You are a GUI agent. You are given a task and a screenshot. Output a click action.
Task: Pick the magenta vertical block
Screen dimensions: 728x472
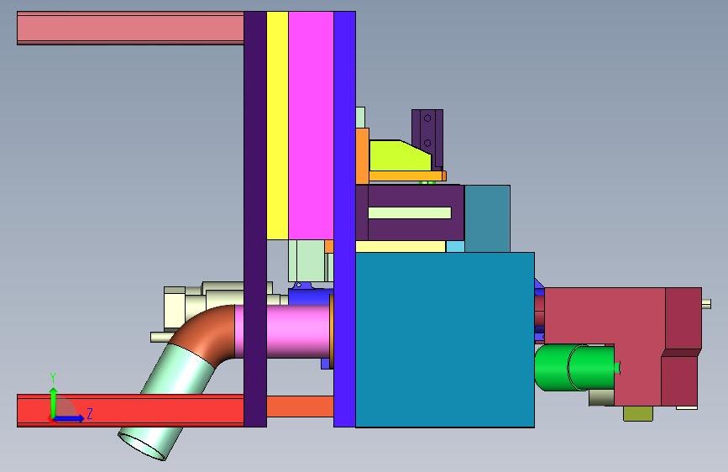coord(311,125)
